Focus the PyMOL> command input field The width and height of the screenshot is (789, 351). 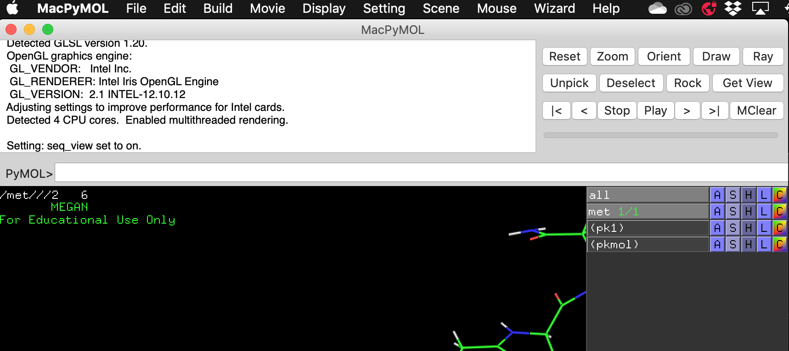[422, 173]
